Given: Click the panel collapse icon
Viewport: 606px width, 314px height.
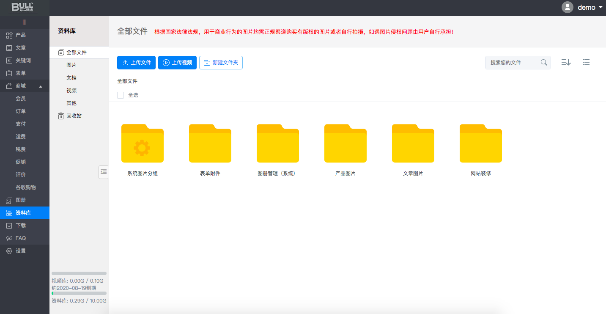Looking at the screenshot, I should pos(104,172).
